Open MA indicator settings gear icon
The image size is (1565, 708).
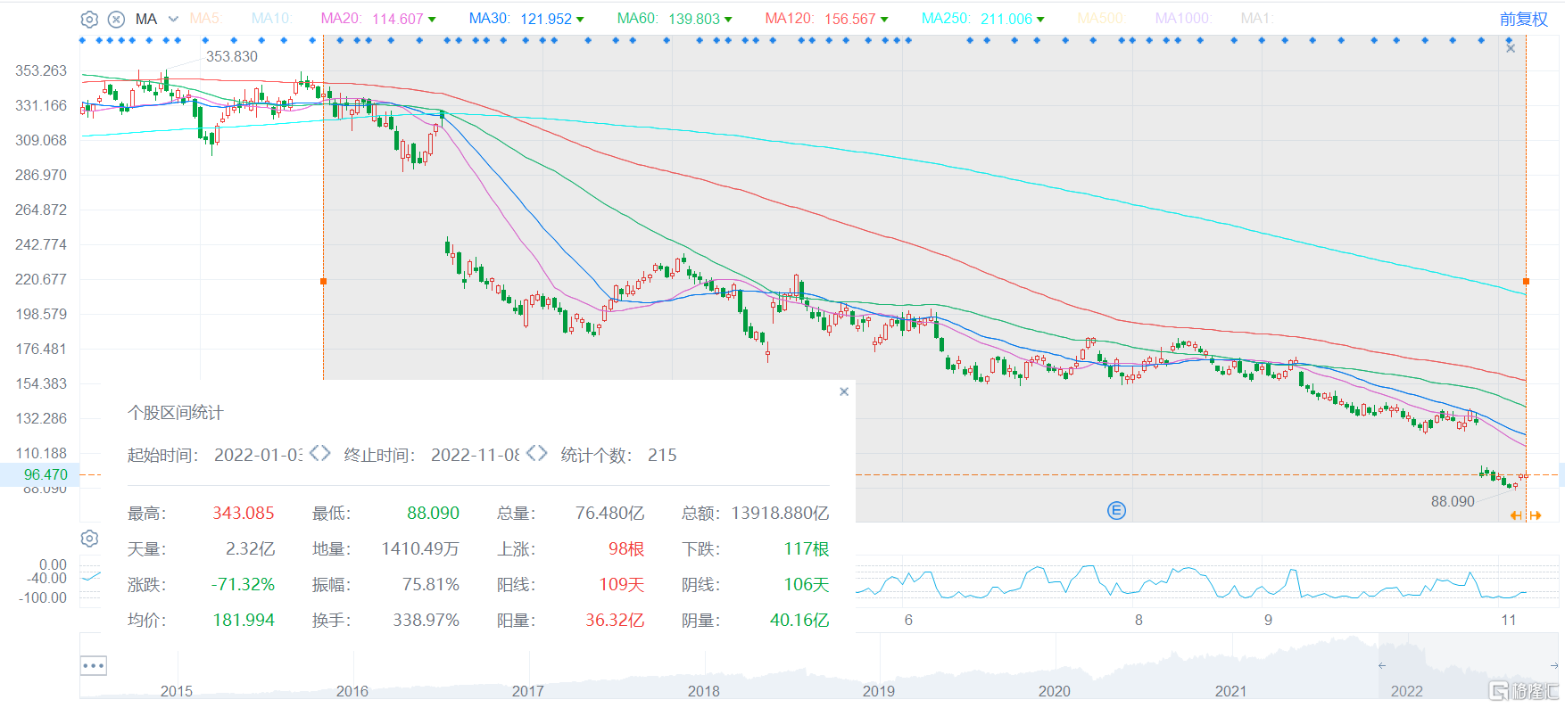(x=89, y=19)
